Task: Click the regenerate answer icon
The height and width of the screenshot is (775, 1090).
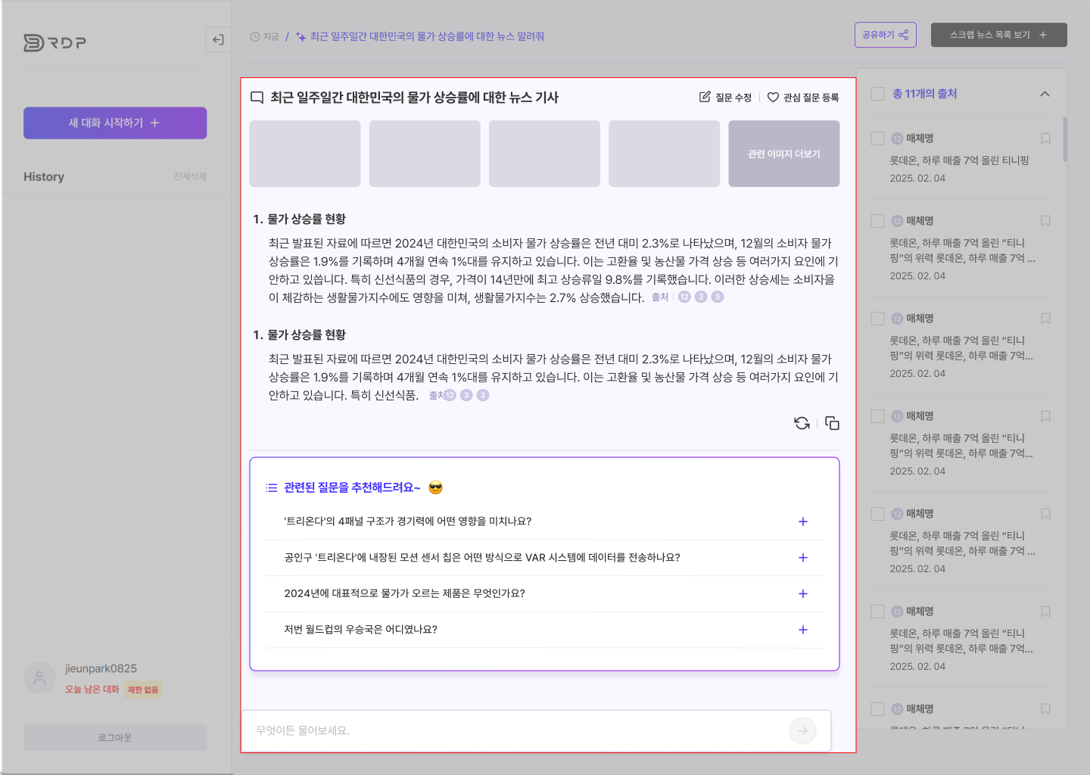Action: (802, 423)
